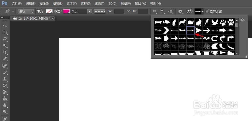This screenshot has height=121, width=252.
Task: Choose the clawed paw print shape
Action: [x=223, y=22]
